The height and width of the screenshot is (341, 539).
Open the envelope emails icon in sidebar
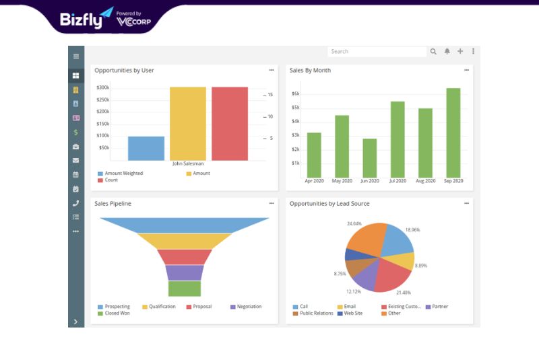(x=76, y=160)
